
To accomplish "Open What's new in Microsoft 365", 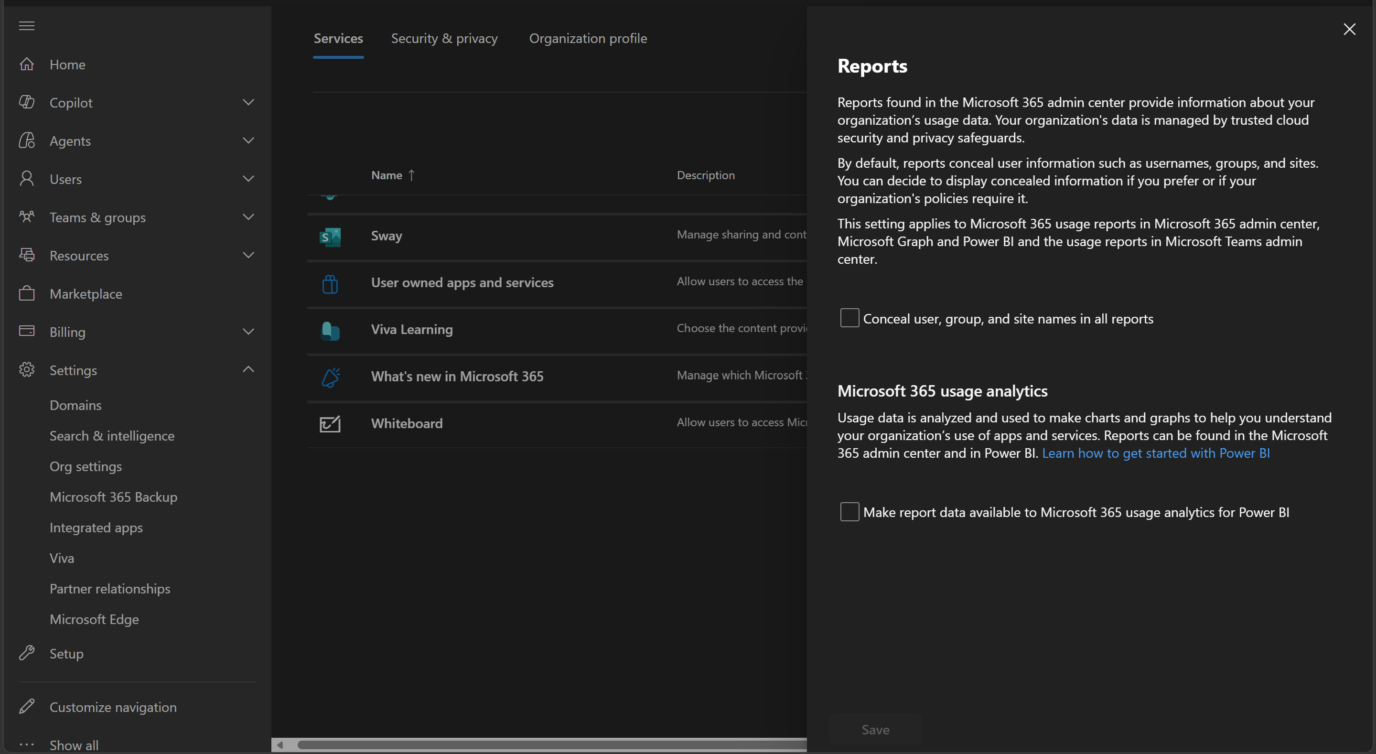I will (457, 376).
